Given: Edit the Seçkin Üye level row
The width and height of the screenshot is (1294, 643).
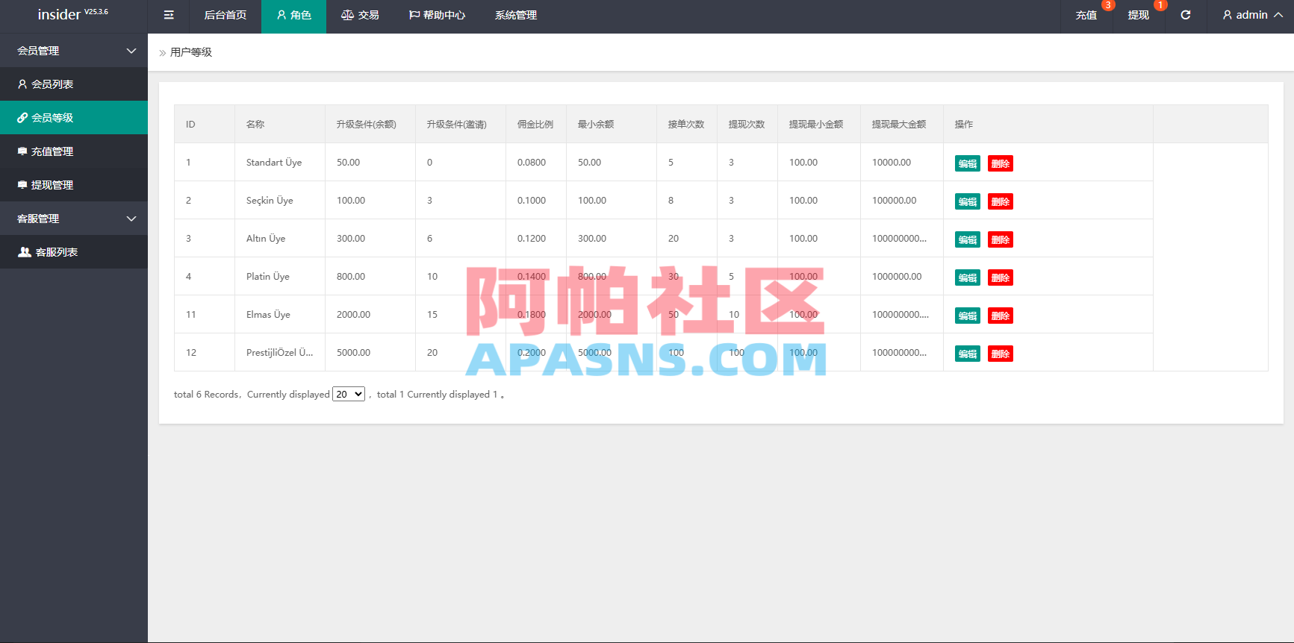Looking at the screenshot, I should pyautogui.click(x=968, y=201).
